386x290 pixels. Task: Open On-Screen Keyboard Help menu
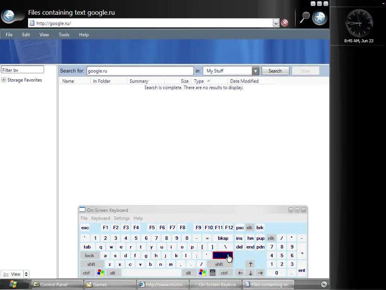point(138,218)
